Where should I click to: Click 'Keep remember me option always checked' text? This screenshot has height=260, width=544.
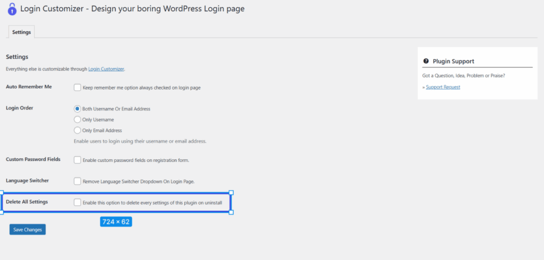pyautogui.click(x=141, y=88)
